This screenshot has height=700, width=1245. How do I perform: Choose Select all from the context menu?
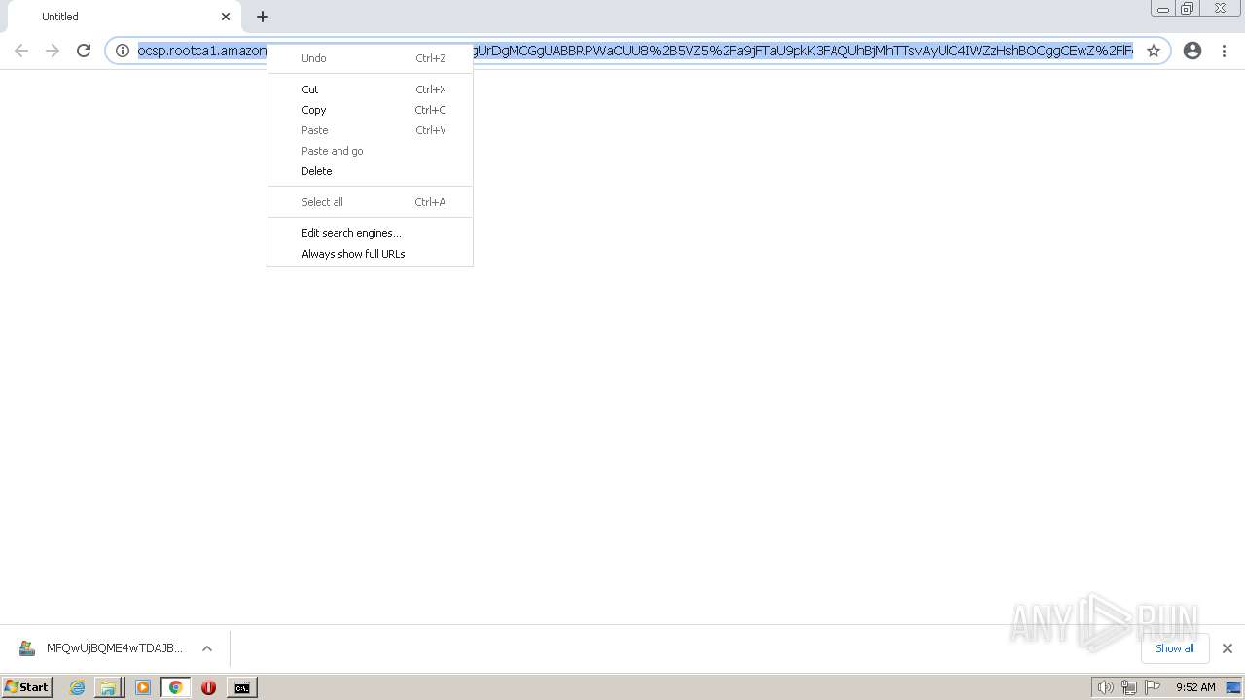[x=370, y=202]
